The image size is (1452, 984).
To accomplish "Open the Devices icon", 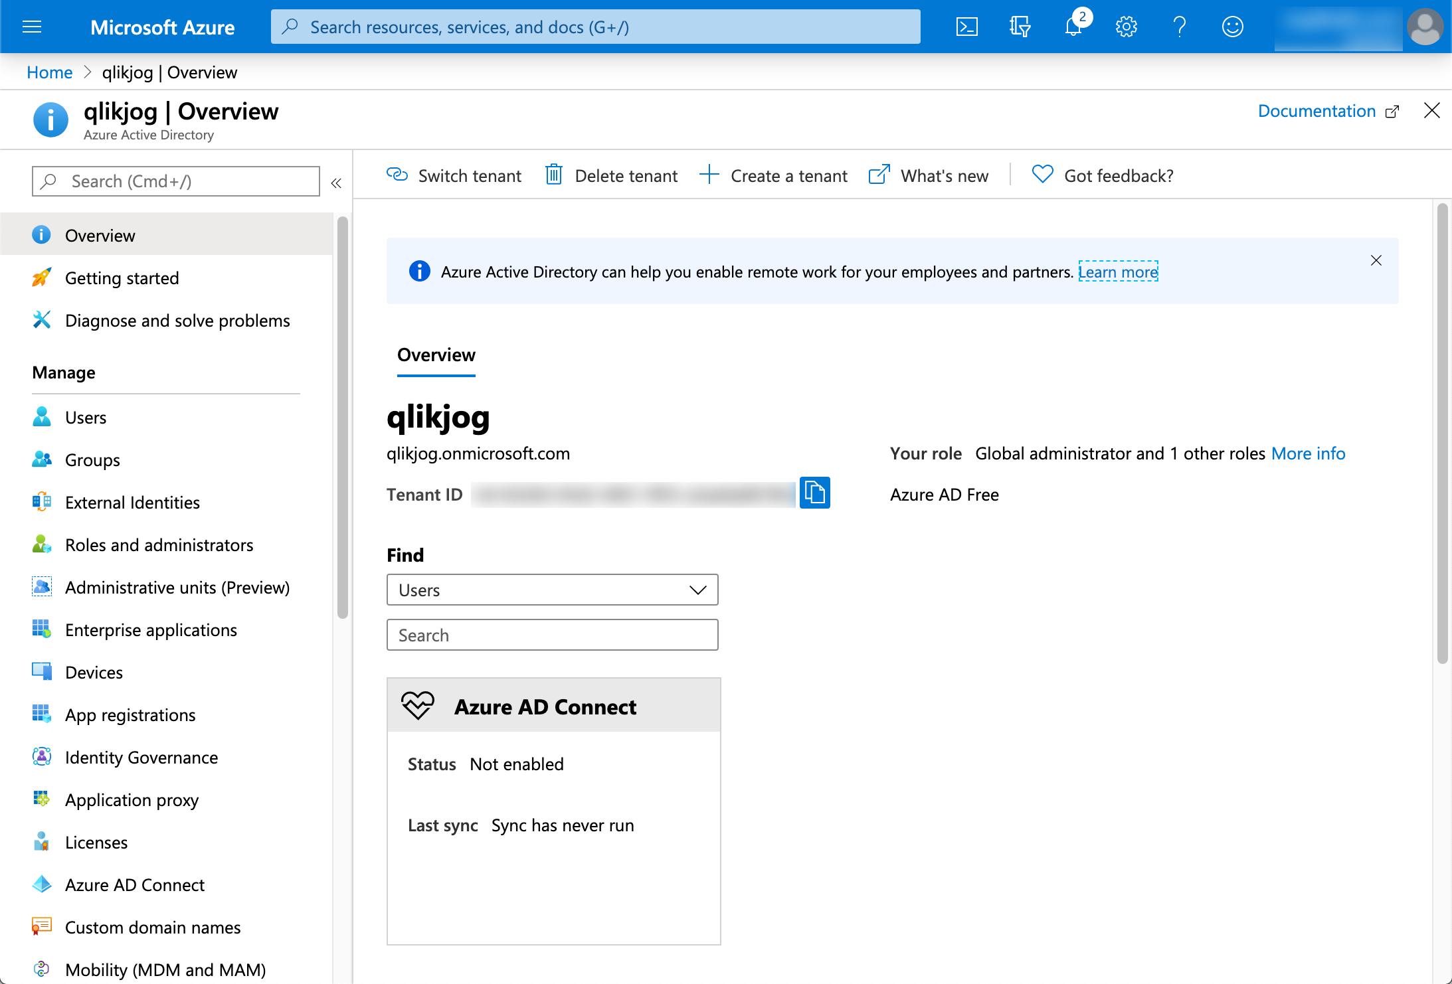I will (42, 672).
